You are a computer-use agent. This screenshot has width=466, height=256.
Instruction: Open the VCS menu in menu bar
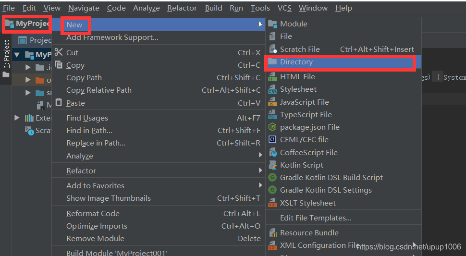click(x=284, y=8)
